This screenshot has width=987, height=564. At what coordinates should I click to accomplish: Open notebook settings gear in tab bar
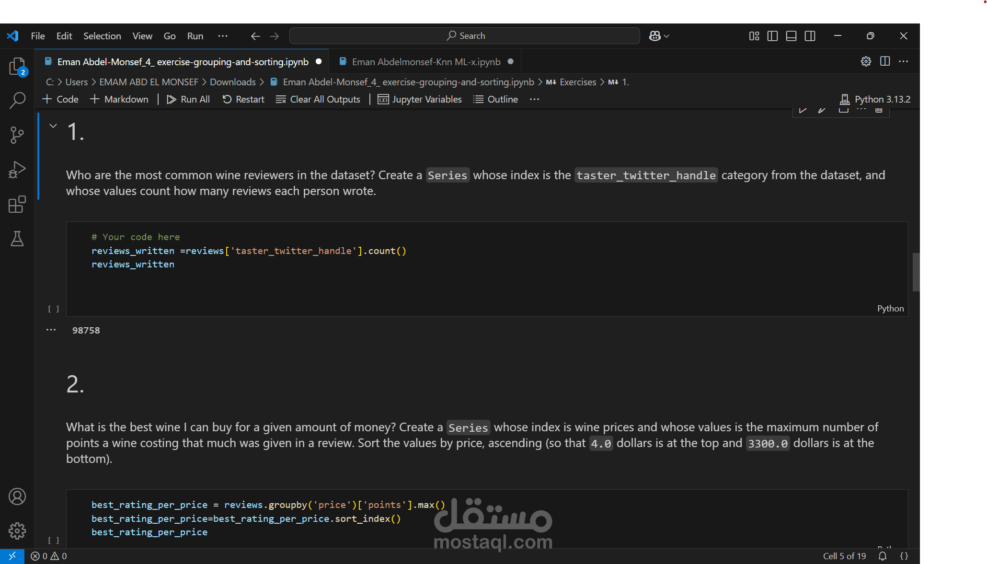coord(866,61)
